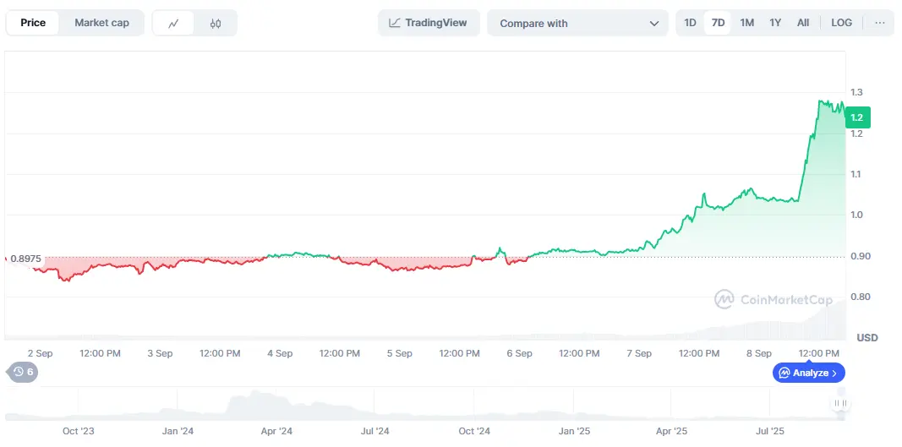Viewport: 902px width, 447px height.
Task: Open the TradingView chart
Action: [429, 23]
